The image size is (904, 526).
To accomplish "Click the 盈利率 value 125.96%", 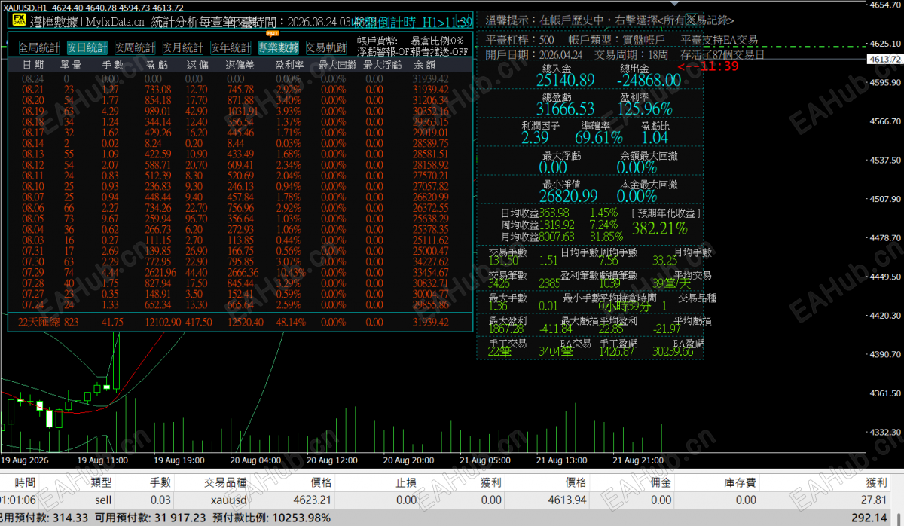I will point(644,109).
